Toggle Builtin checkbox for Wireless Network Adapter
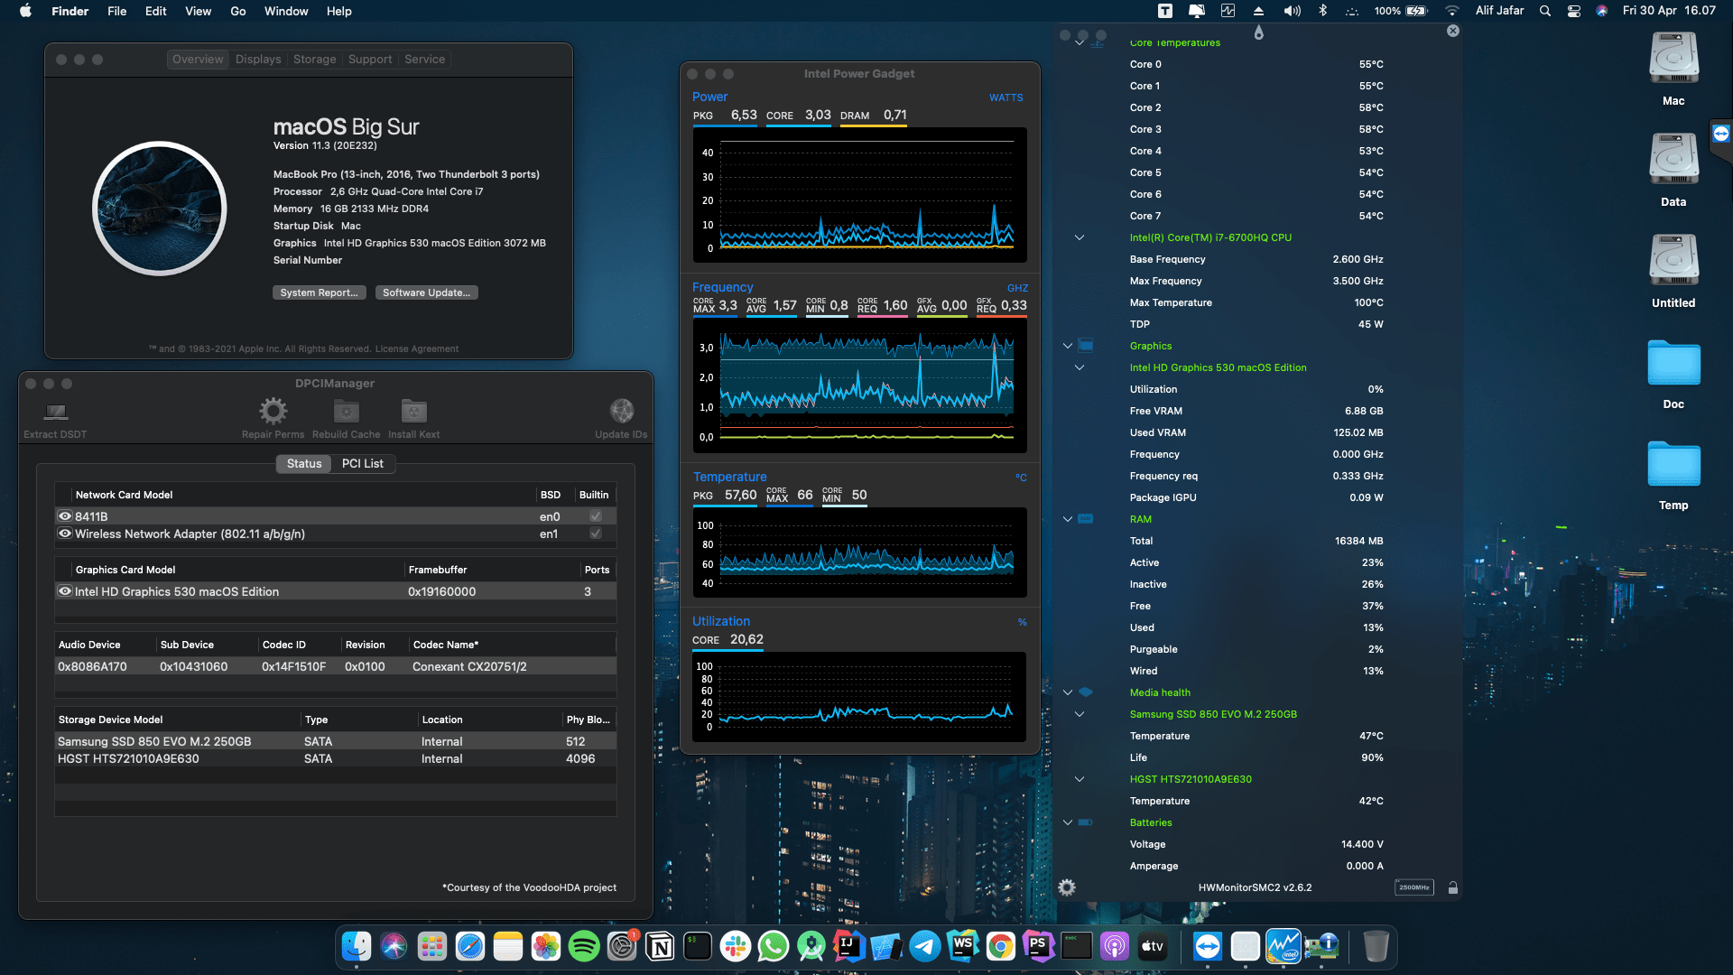 coord(596,534)
